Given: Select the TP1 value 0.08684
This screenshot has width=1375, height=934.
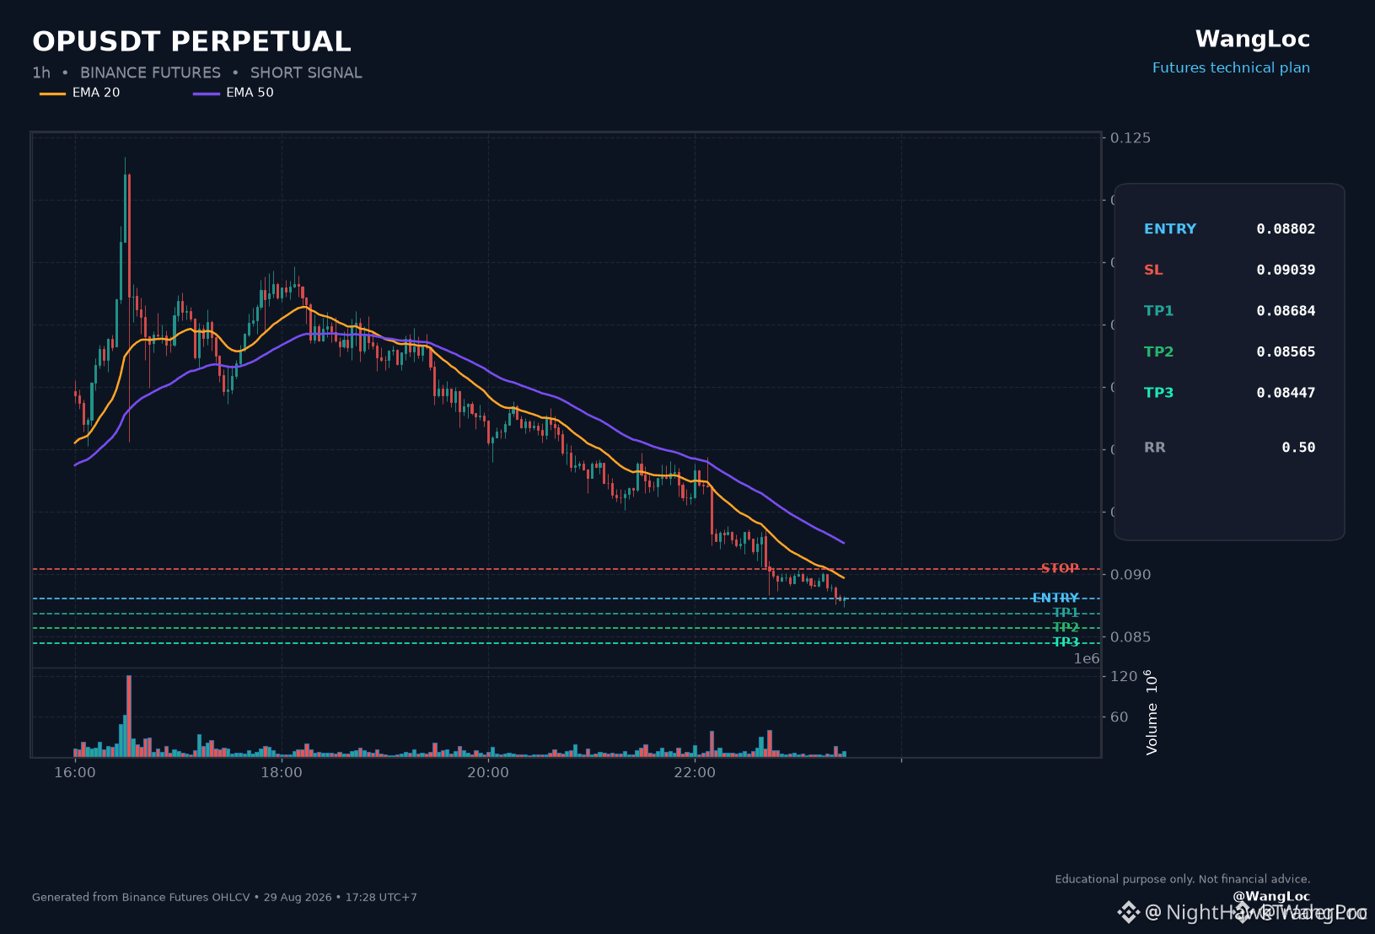Looking at the screenshot, I should [x=1286, y=311].
